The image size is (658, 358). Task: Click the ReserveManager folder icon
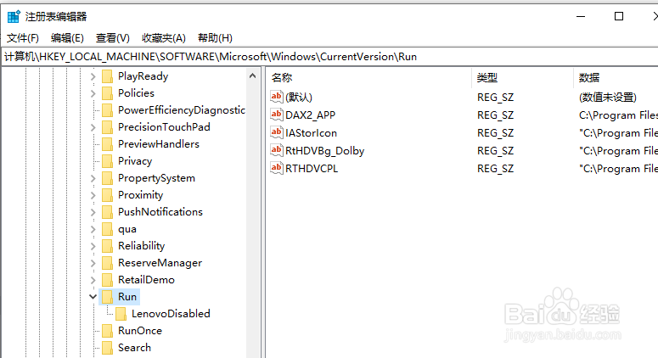(x=108, y=263)
